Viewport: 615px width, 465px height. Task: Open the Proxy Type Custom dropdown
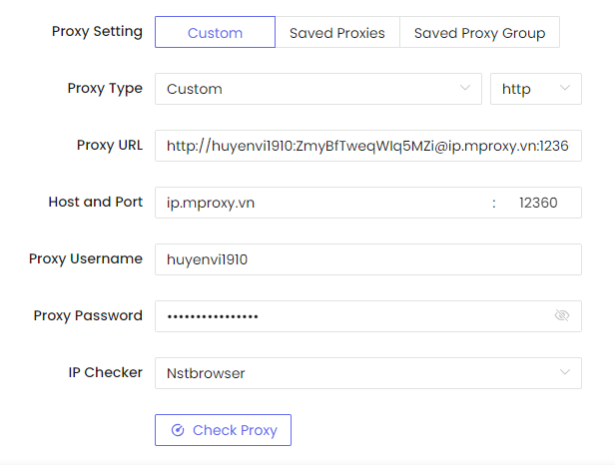pos(318,89)
